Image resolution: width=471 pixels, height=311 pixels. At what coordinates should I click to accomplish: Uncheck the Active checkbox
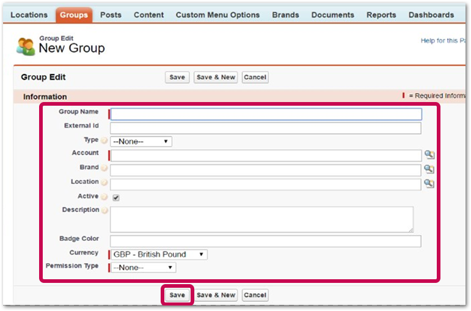click(116, 198)
